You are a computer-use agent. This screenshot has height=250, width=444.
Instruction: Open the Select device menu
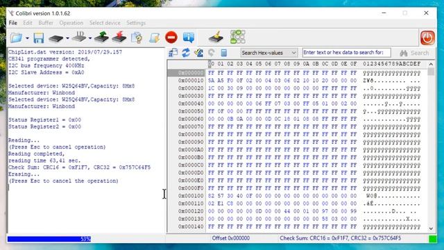[x=105, y=23]
